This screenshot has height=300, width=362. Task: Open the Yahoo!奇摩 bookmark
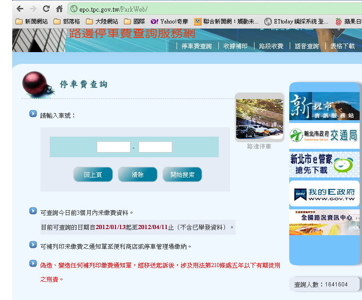click(x=169, y=22)
